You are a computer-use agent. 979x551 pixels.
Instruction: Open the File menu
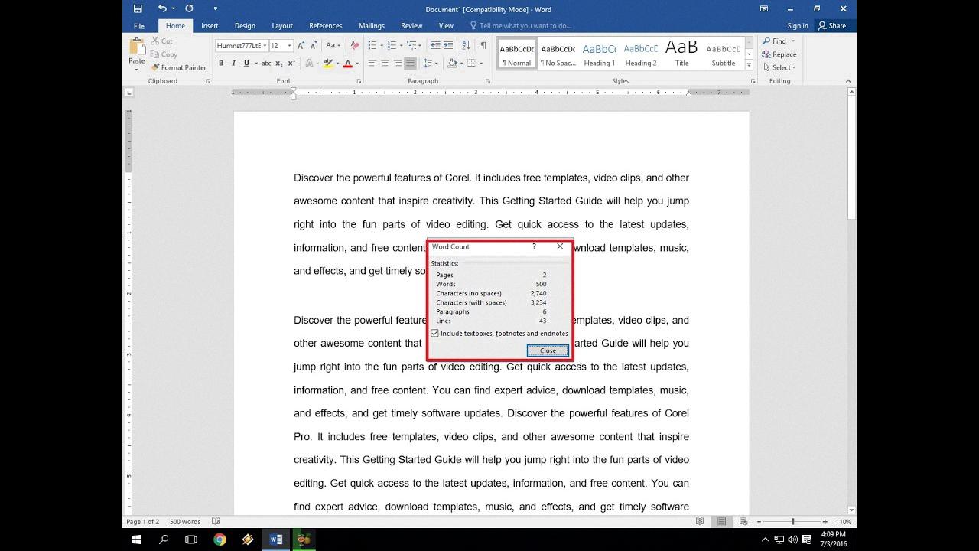click(139, 26)
